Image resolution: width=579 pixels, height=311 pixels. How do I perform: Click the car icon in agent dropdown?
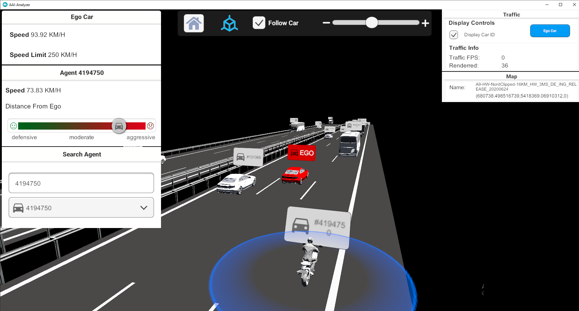tap(18, 208)
